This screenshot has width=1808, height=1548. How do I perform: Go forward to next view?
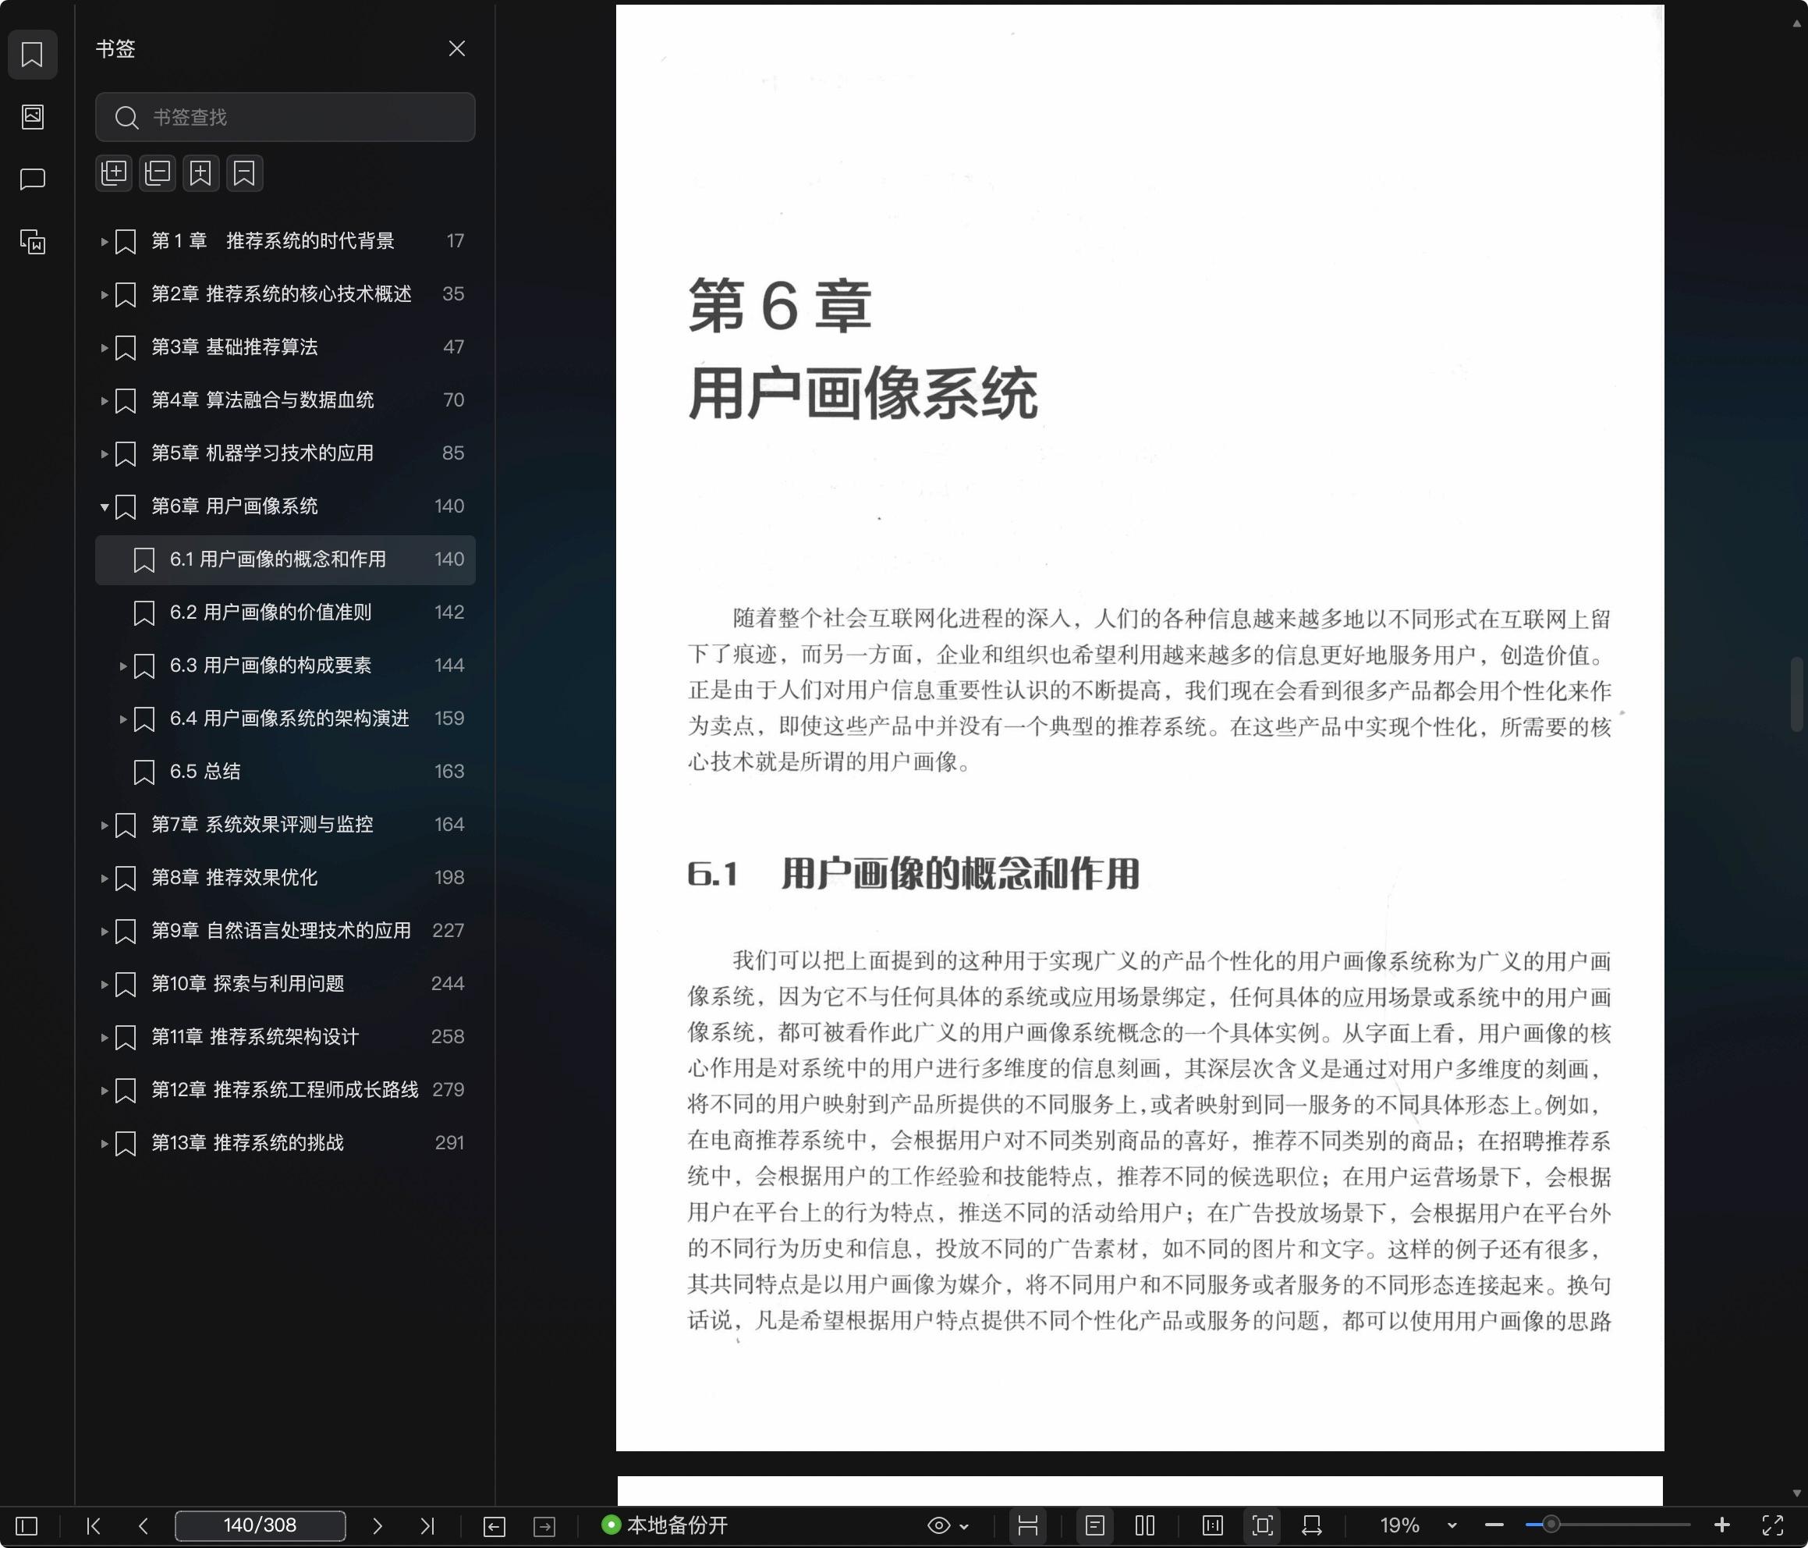click(544, 1525)
